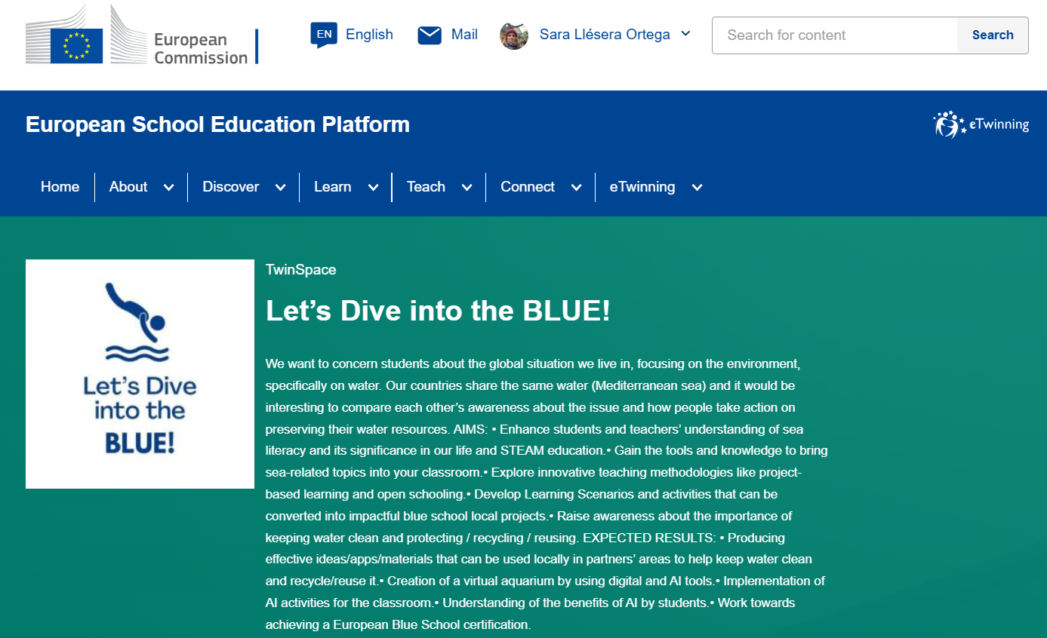Select the eTwinning navigation item
Viewport: 1047px width, 638px height.
coord(642,187)
